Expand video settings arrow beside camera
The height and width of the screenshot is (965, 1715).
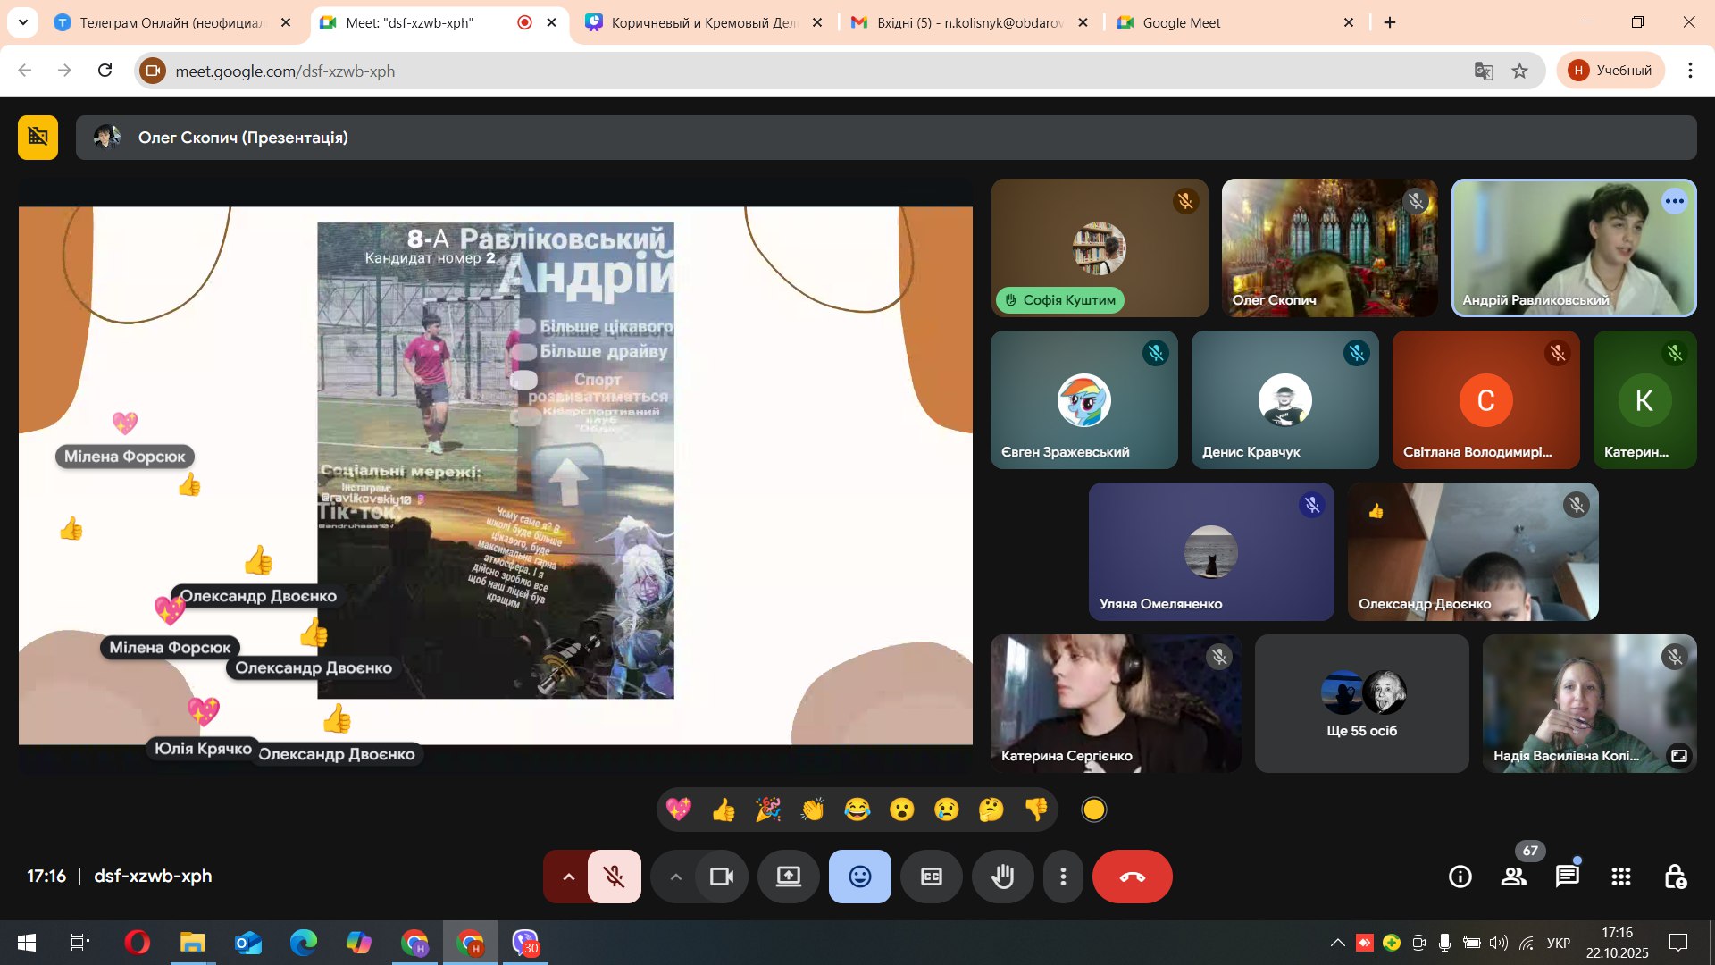pos(676,877)
